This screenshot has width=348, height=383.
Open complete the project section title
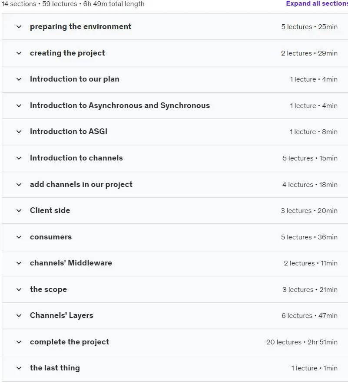click(70, 342)
